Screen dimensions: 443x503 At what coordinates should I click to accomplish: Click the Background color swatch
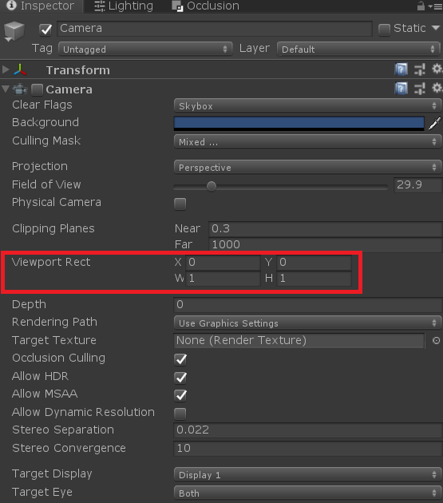pyautogui.click(x=299, y=124)
